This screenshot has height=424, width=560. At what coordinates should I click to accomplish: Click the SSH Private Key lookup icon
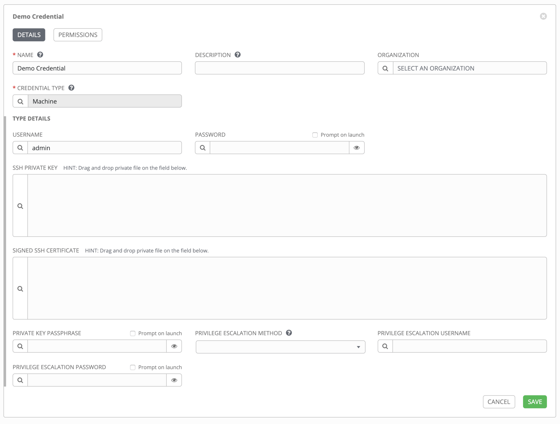[x=20, y=206]
